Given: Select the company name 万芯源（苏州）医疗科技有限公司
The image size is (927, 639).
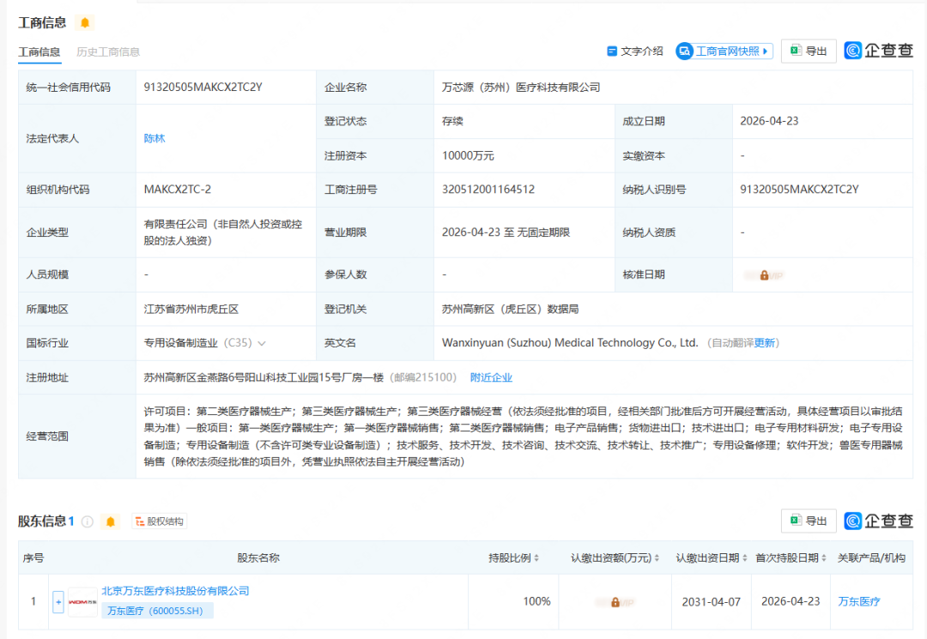Looking at the screenshot, I should [x=521, y=87].
